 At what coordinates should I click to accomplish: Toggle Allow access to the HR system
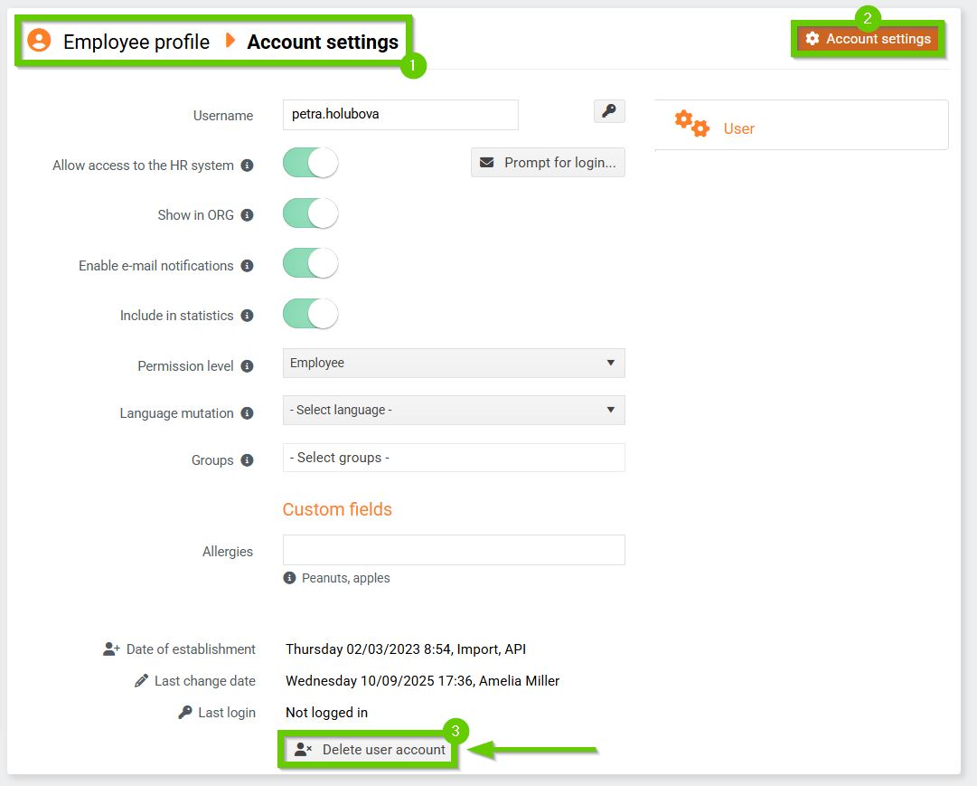tap(310, 164)
